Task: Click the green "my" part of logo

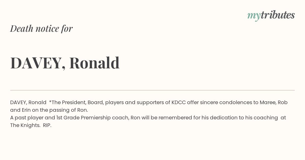Action: click(x=254, y=16)
